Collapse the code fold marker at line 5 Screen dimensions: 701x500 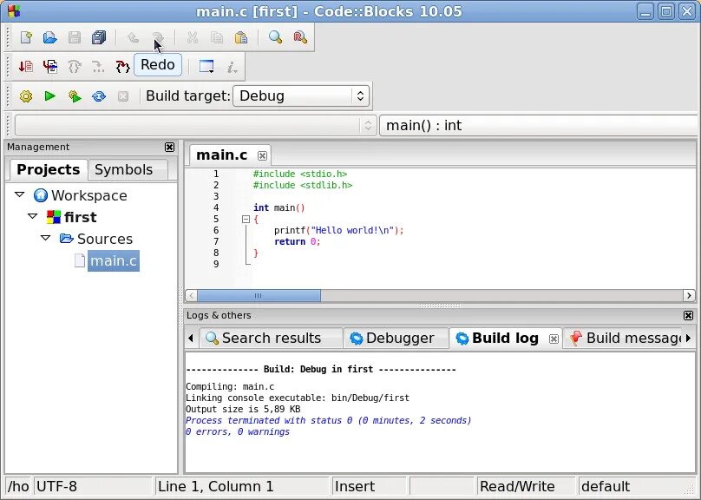tap(246, 219)
